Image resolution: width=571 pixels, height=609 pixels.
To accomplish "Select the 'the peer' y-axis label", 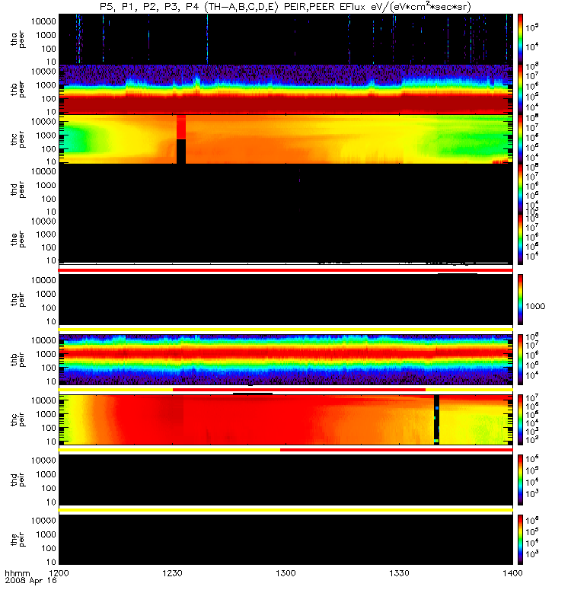I will (18, 239).
